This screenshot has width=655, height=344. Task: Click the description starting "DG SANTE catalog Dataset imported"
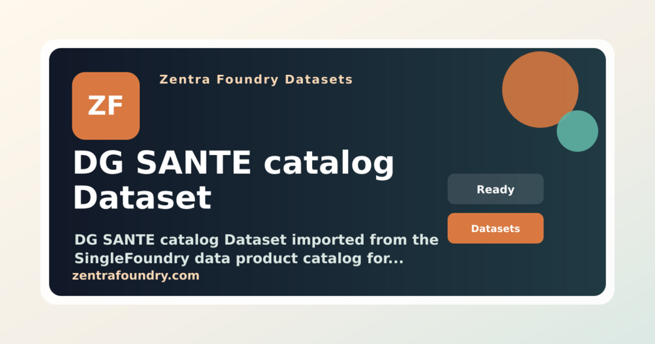[256, 249]
